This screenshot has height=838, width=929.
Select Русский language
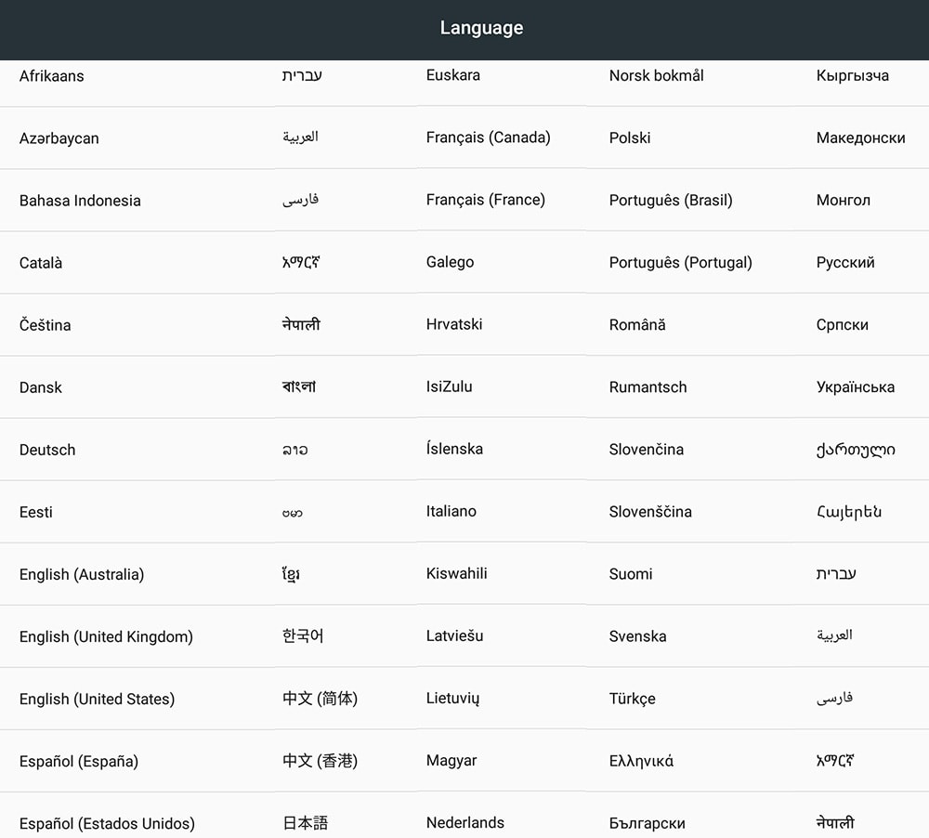844,263
